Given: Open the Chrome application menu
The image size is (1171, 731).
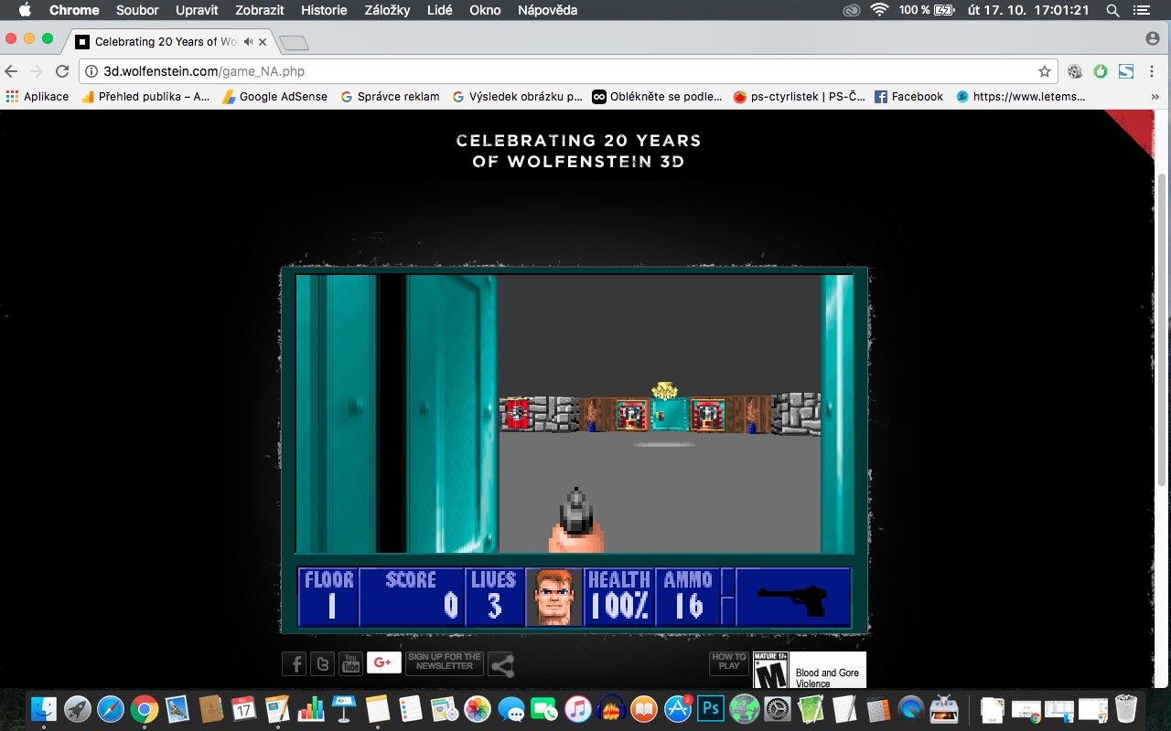Looking at the screenshot, I should point(74,10).
